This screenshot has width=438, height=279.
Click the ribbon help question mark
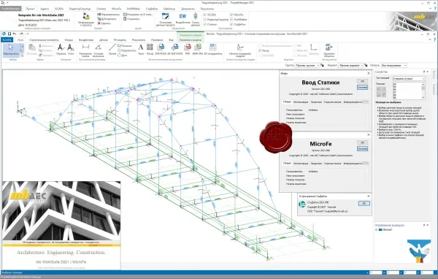[434, 40]
